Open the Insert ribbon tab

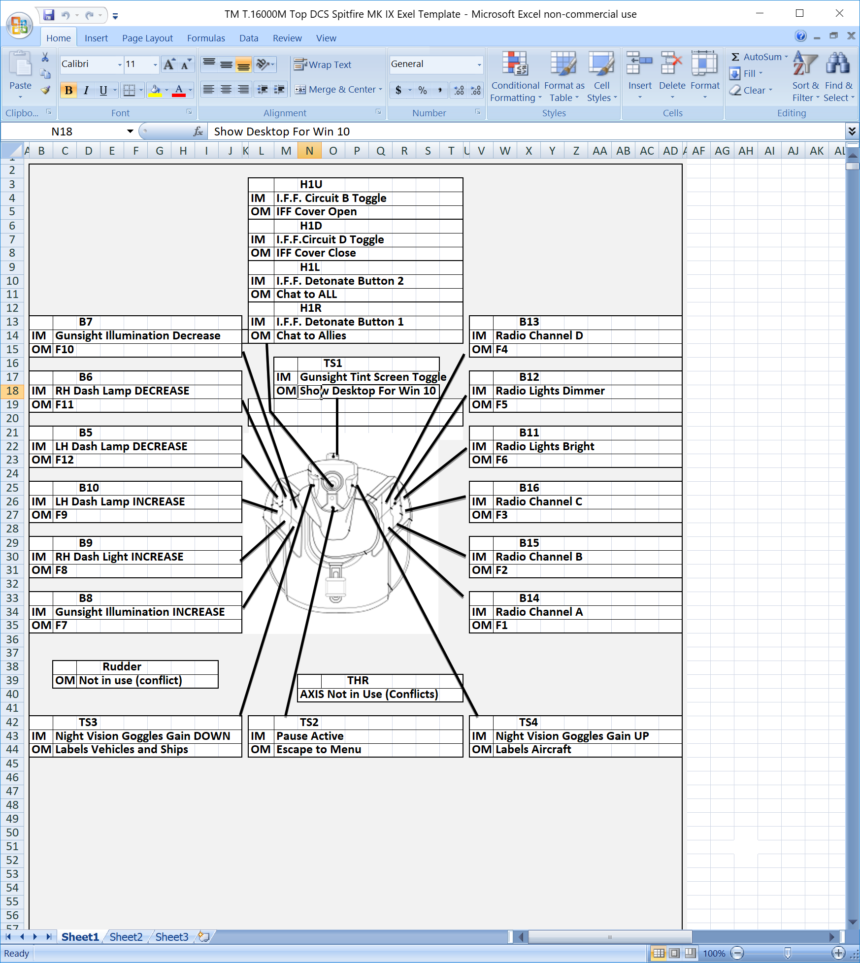(96, 38)
